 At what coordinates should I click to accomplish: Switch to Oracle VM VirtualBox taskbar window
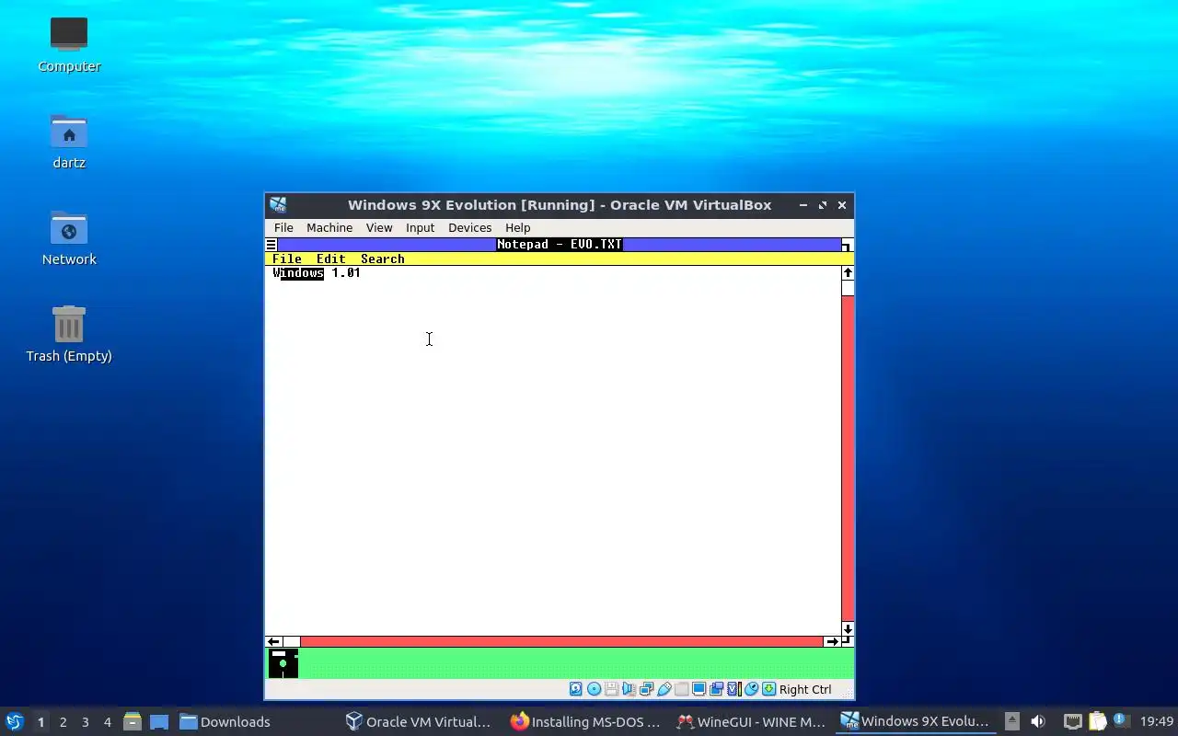419,722
